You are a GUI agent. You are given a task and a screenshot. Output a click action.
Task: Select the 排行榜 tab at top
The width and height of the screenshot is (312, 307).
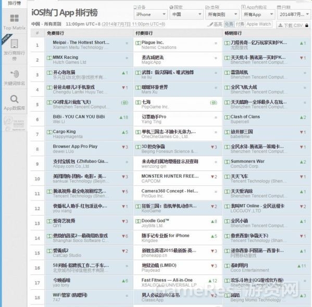(15, 3)
